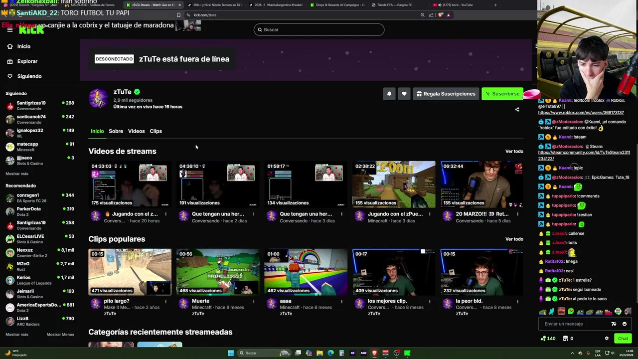Screen dimensions: 638x359
Task: Click the hamburger menu icon beside Kick logo
Action: pos(10,30)
